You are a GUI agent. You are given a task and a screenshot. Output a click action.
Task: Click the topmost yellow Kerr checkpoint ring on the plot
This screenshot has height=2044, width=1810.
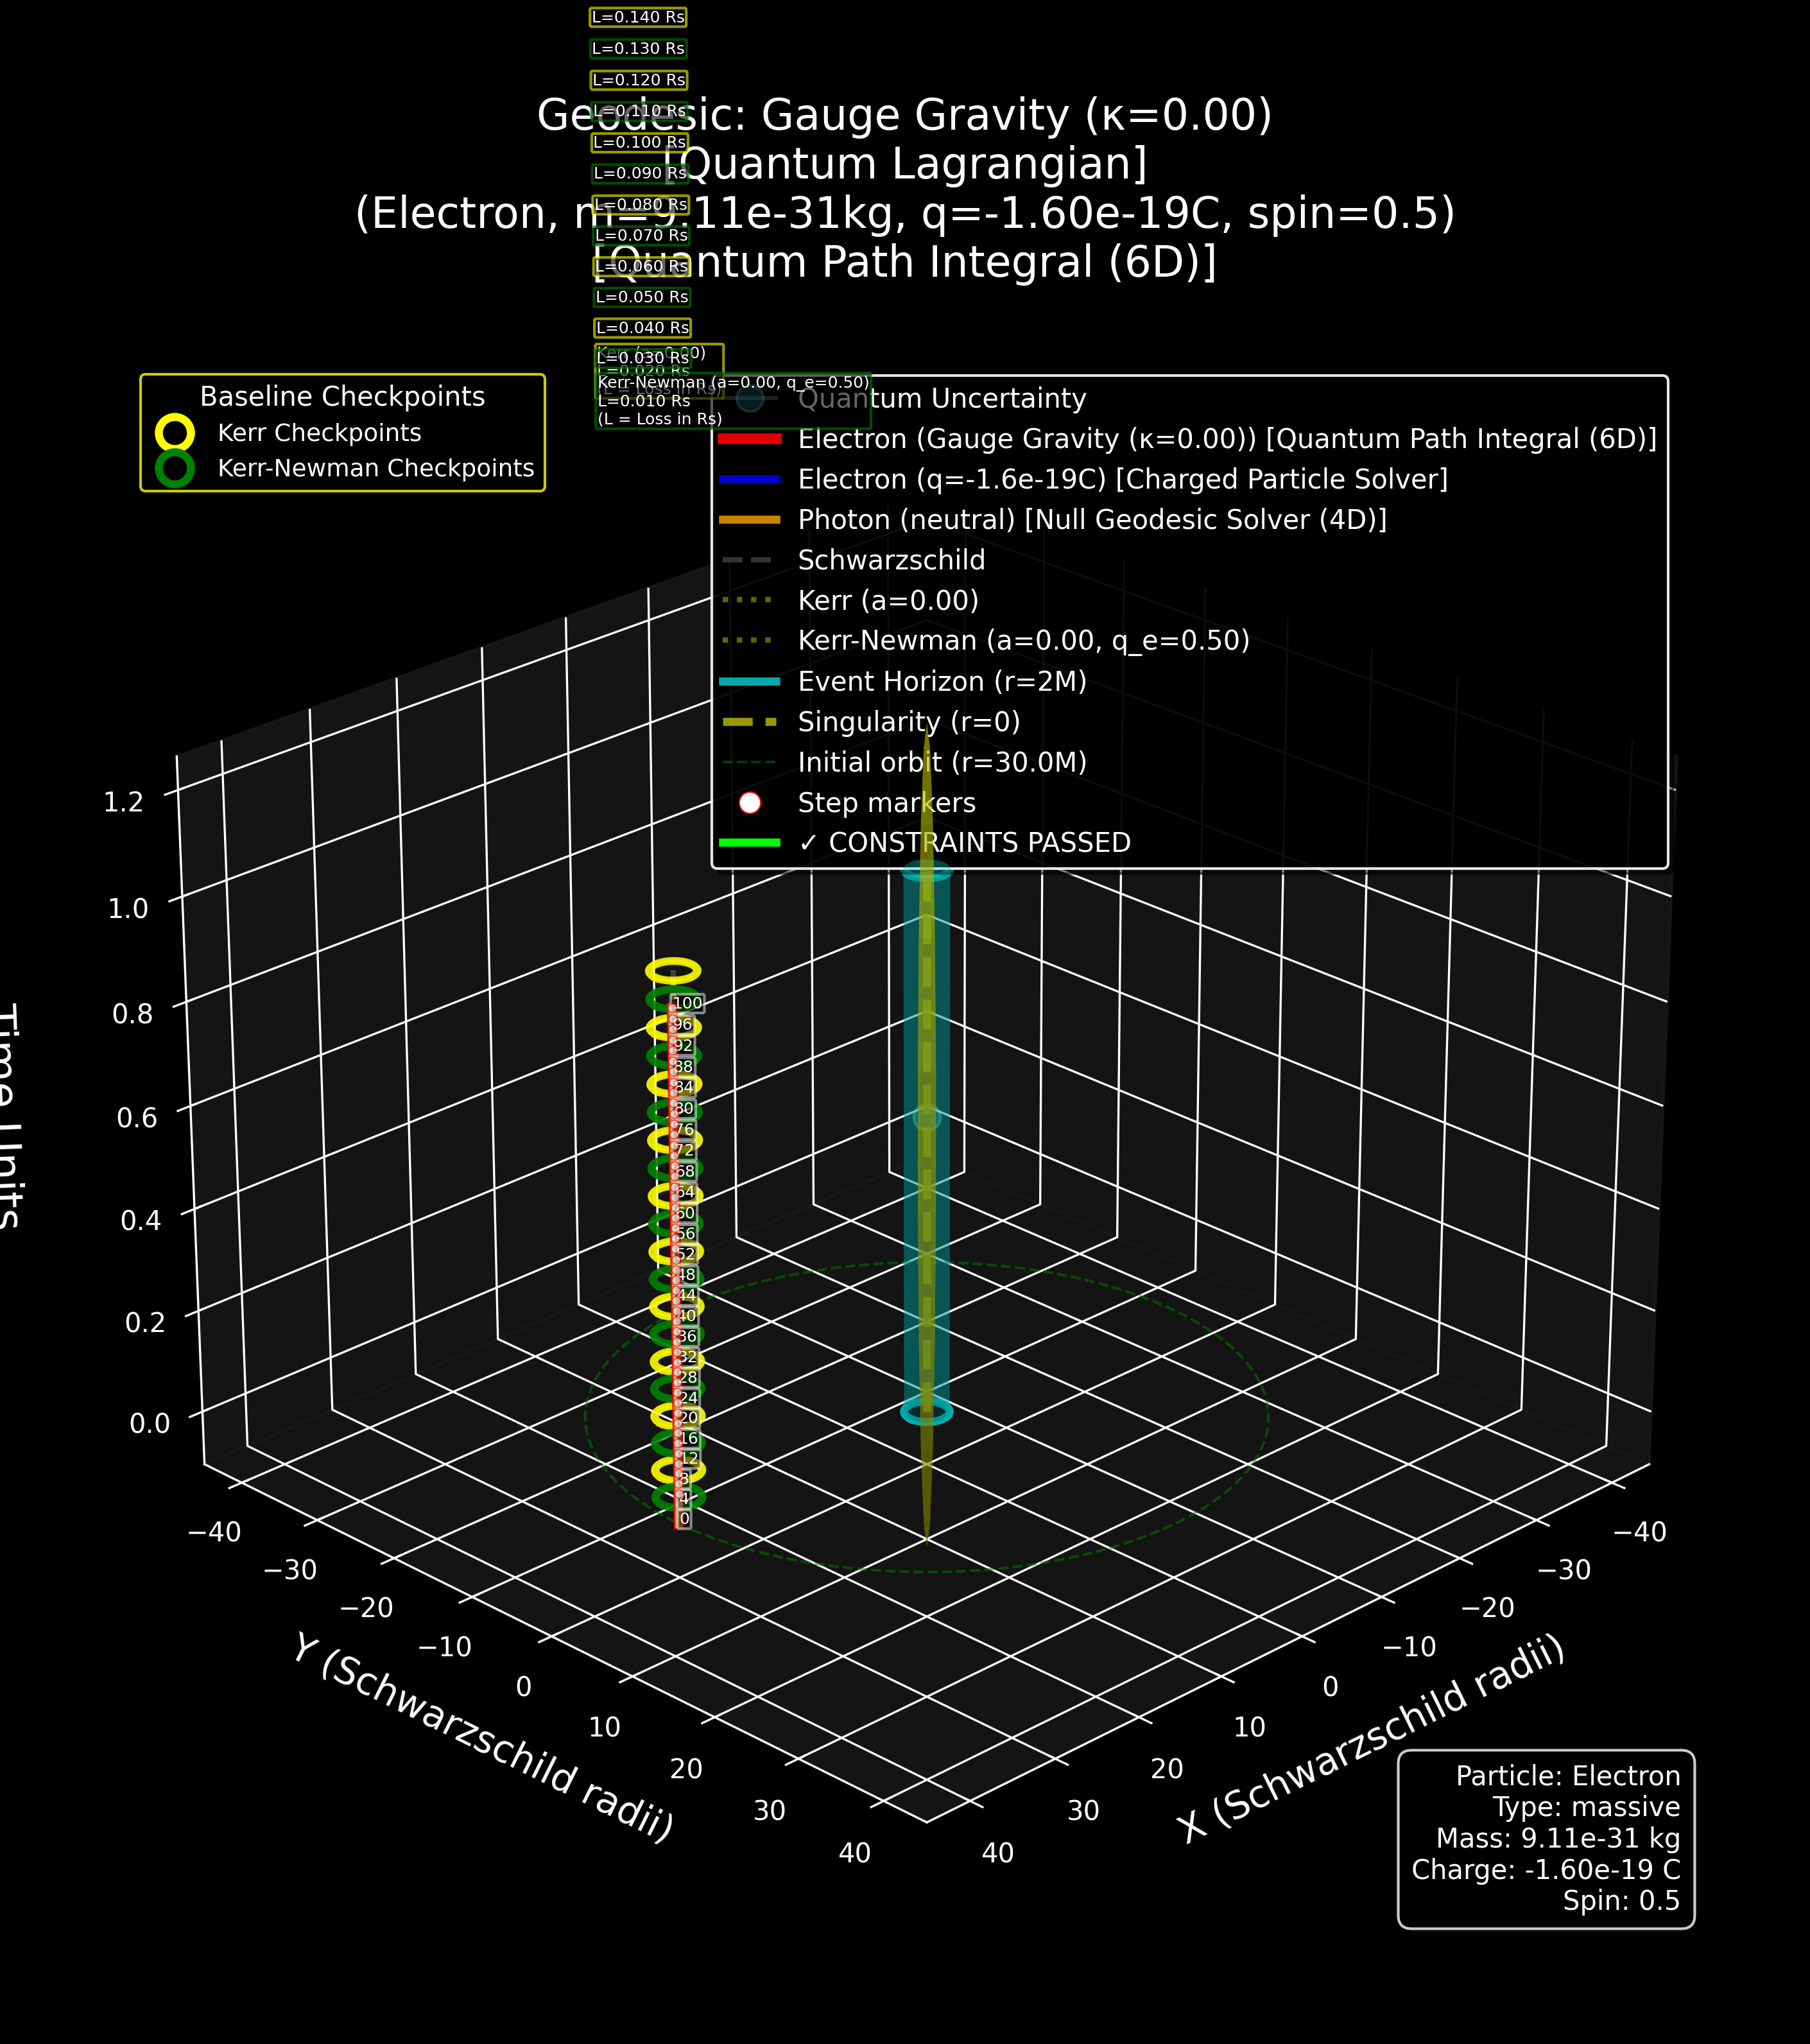click(x=673, y=970)
